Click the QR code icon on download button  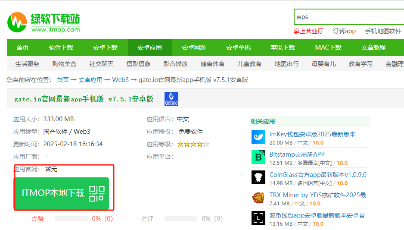97,193
